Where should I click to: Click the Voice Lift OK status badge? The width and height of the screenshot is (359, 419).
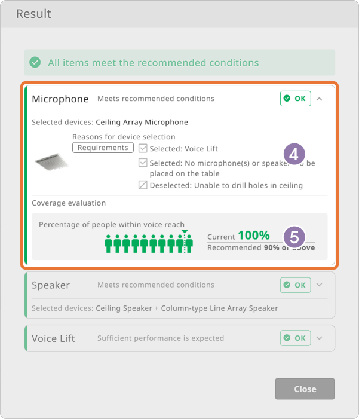point(296,338)
